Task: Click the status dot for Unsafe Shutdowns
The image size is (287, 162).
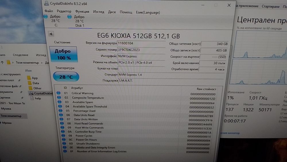Action: pyautogui.click(x=64, y=144)
